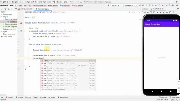Open the Pixel 4 API 31 2 device dropdown
180x101 pixels.
click(129, 5)
